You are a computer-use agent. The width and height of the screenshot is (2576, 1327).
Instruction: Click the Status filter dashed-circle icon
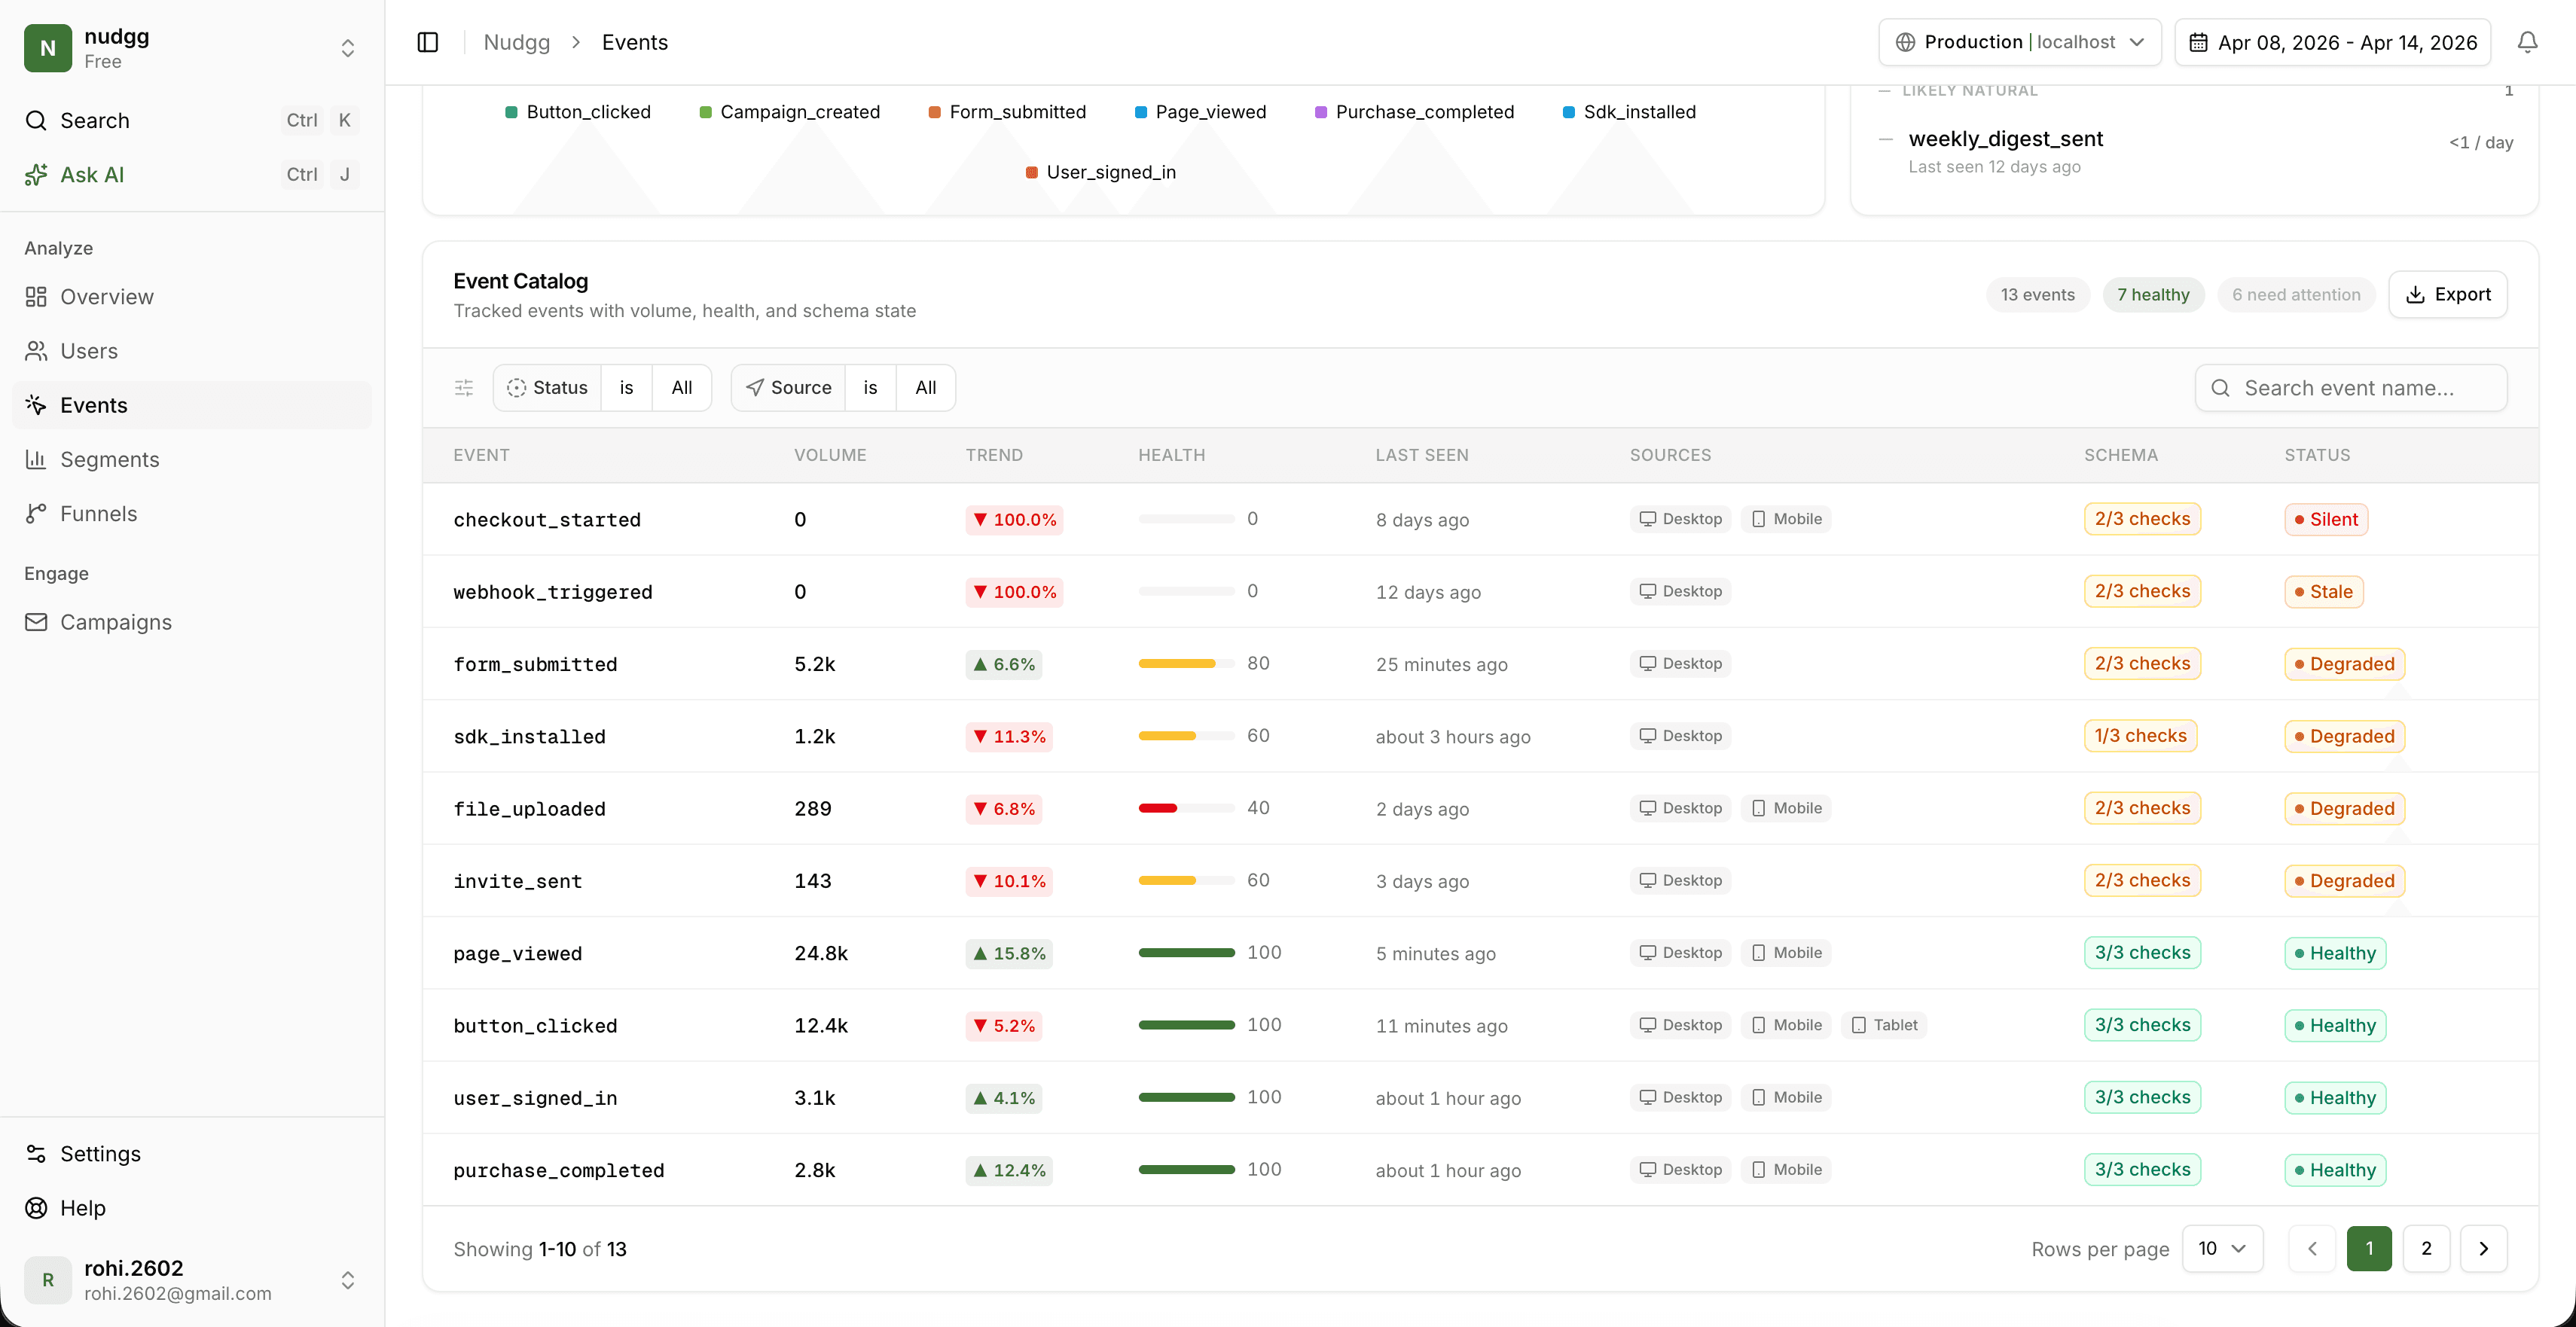point(516,388)
